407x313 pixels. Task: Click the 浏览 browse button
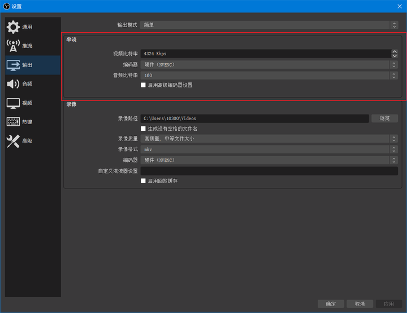[385, 118]
